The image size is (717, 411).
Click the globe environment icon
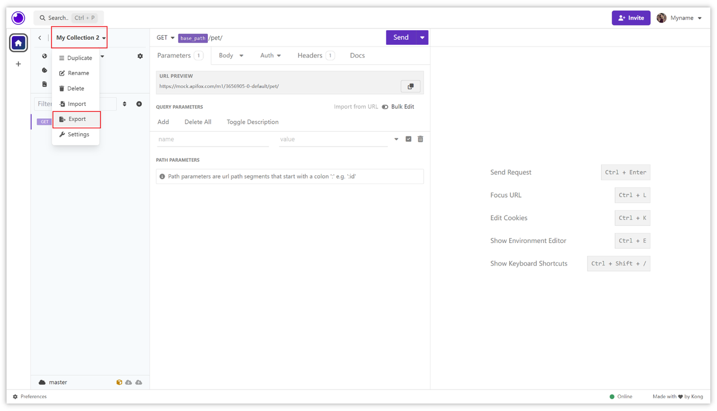click(45, 56)
